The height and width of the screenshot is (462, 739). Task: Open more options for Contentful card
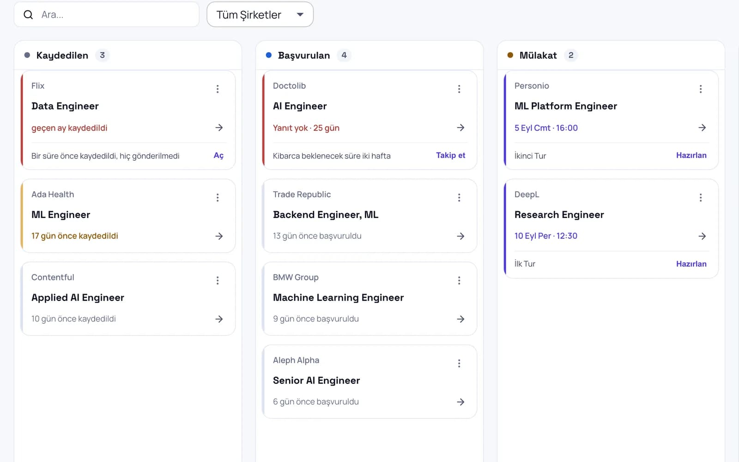pos(218,280)
